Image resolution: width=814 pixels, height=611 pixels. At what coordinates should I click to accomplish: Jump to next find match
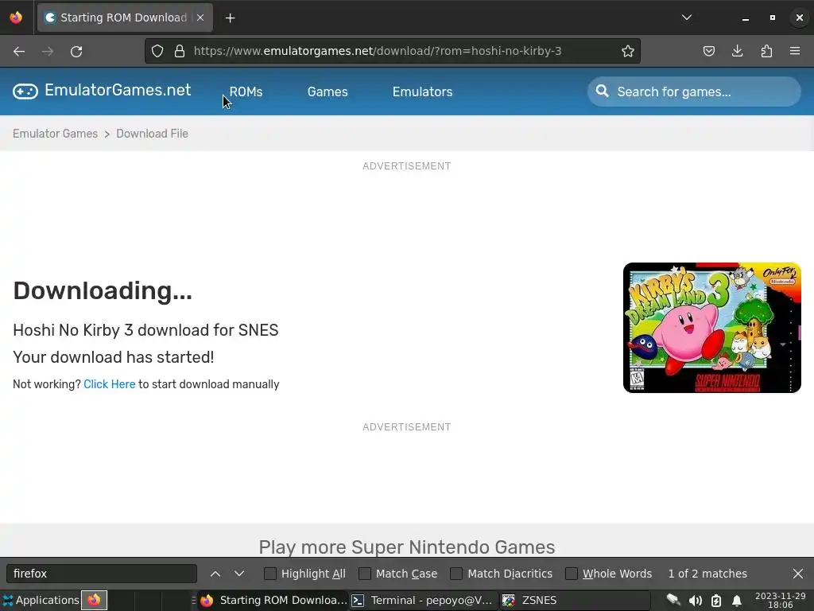238,574
